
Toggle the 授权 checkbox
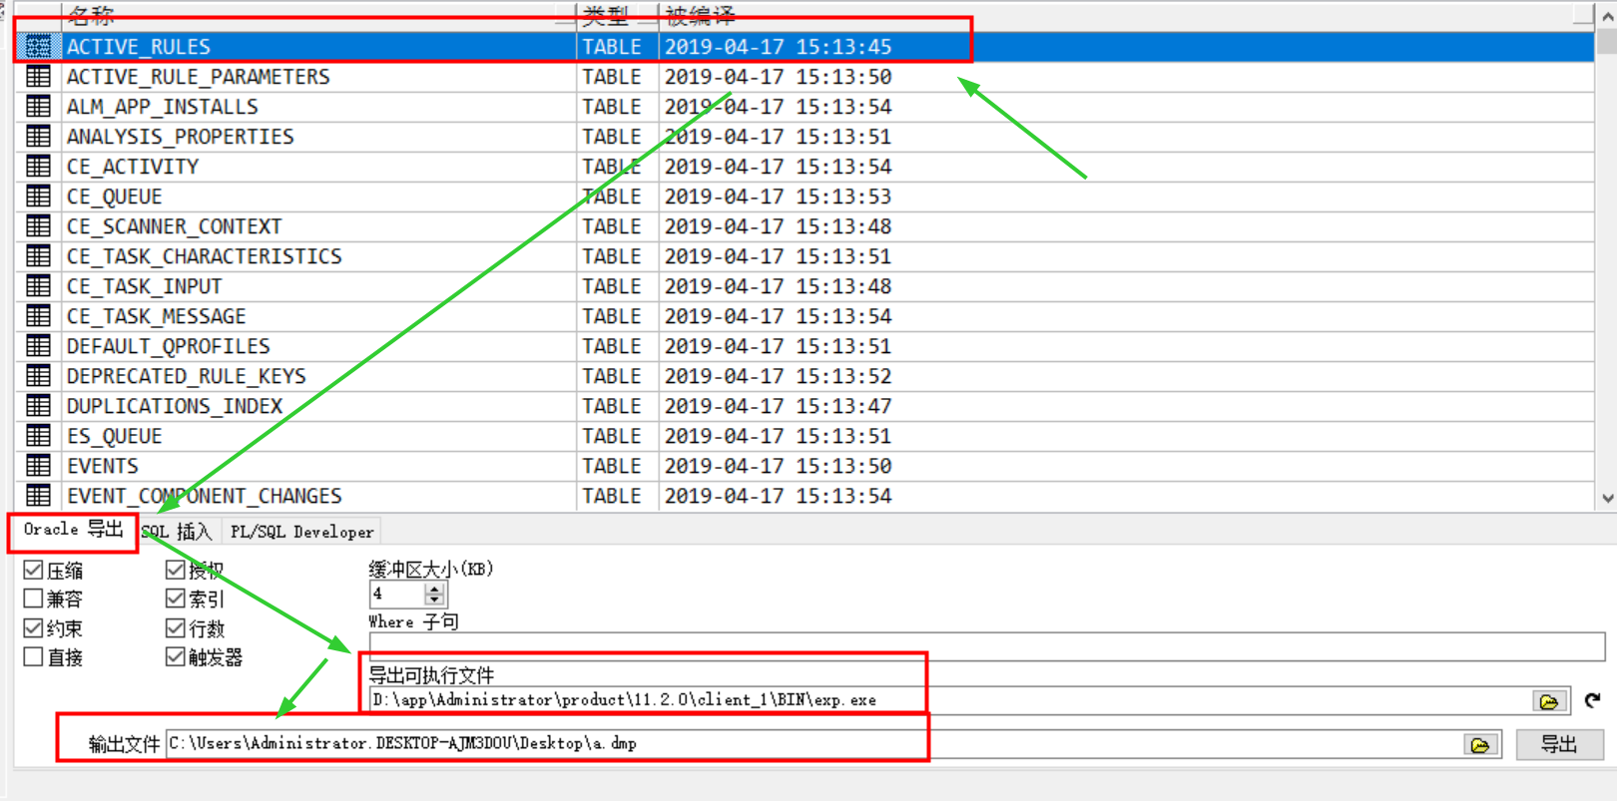(x=175, y=570)
